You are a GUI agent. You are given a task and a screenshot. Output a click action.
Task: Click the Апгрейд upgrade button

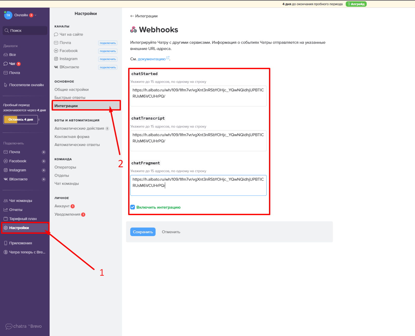tap(356, 4)
